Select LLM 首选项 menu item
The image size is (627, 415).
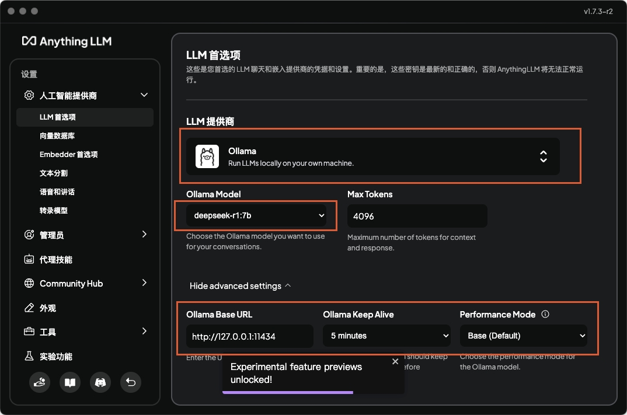click(85, 117)
